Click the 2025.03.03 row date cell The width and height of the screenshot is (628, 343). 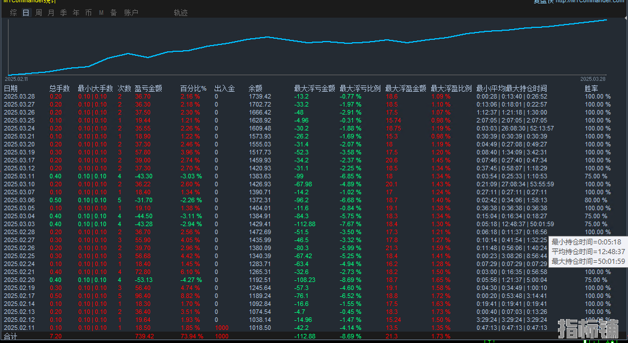(x=19, y=224)
